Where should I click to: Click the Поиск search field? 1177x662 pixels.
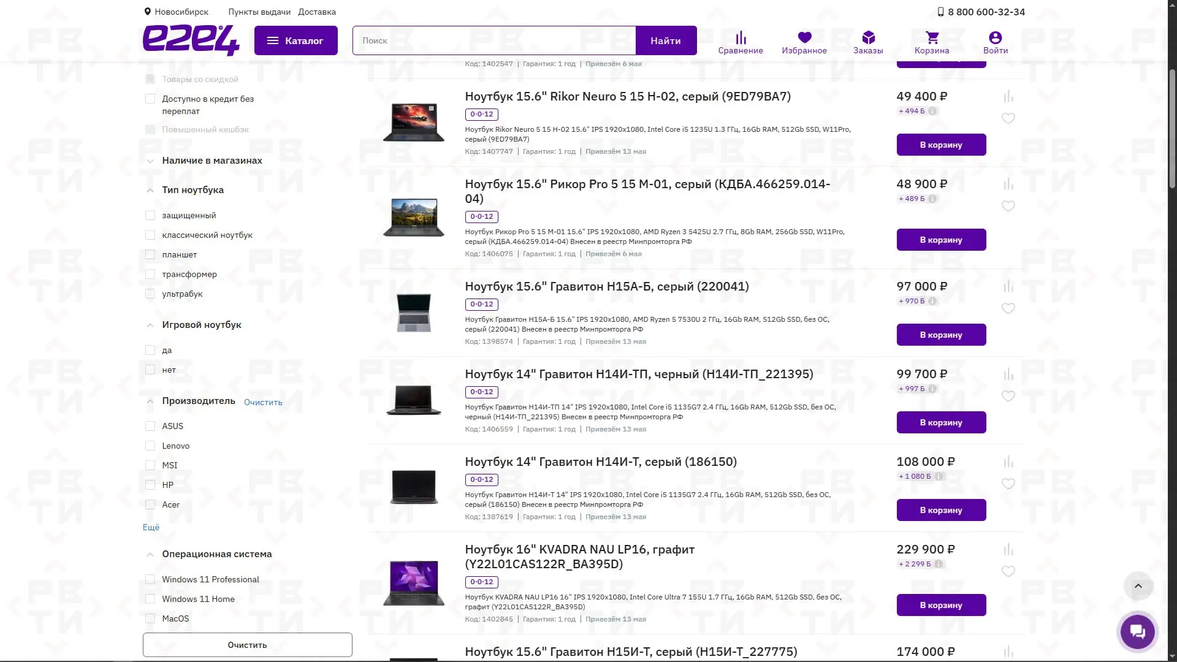tap(494, 40)
